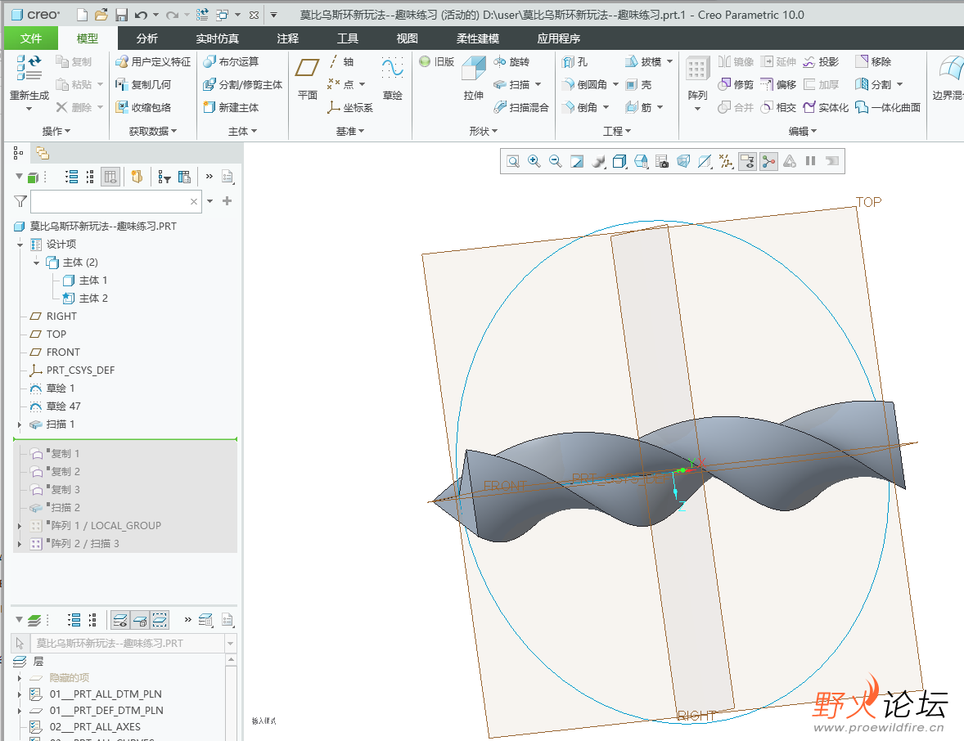Switch to the 视图 tab

pos(407,38)
